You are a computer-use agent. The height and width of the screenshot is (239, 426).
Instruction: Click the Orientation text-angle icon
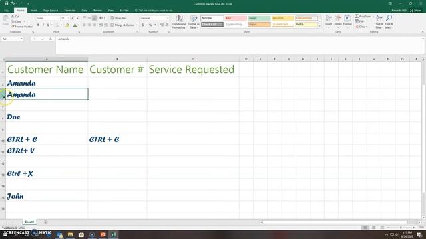pos(101,18)
